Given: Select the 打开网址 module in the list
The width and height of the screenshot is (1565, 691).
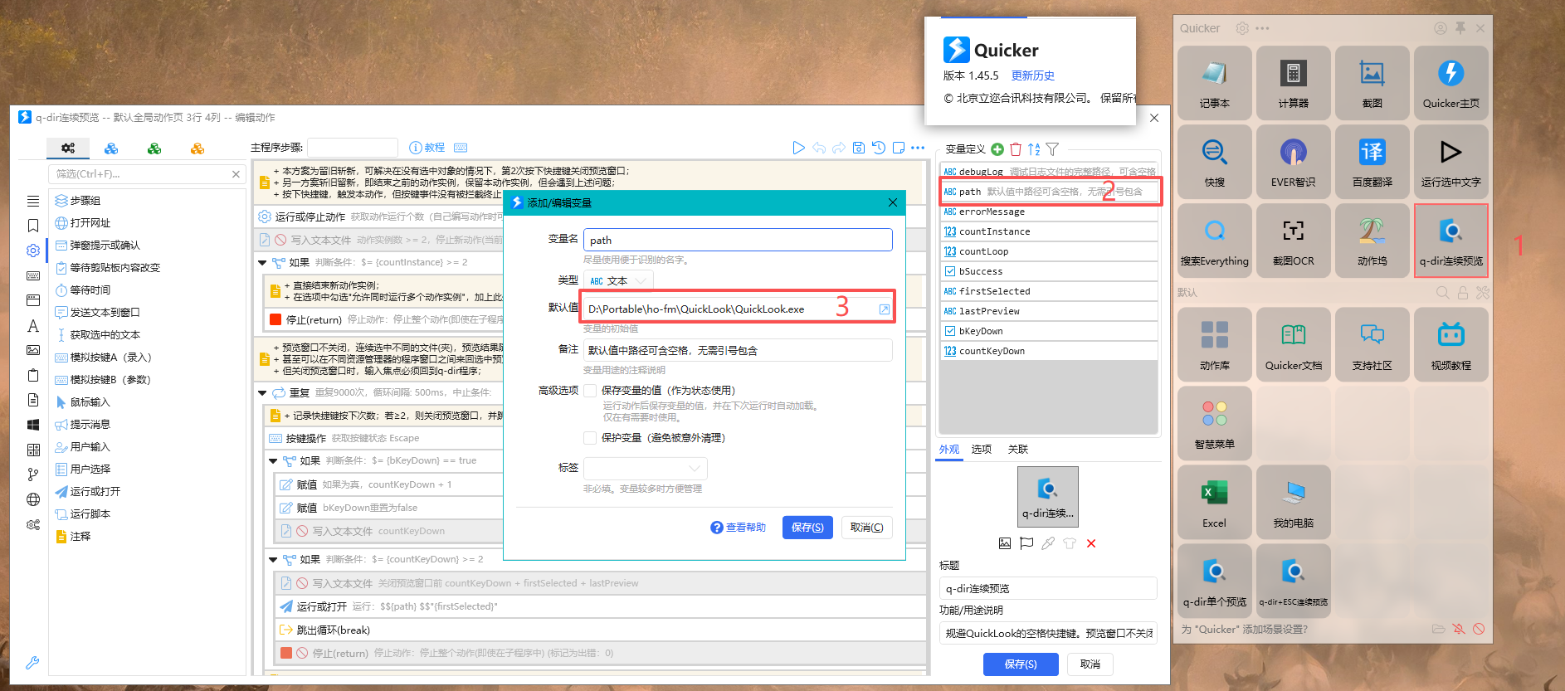Looking at the screenshot, I should point(82,223).
